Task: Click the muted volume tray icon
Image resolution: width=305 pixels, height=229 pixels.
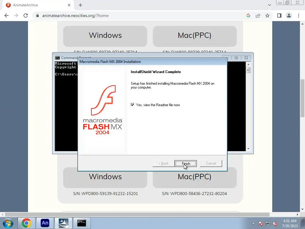Action: tap(275, 223)
